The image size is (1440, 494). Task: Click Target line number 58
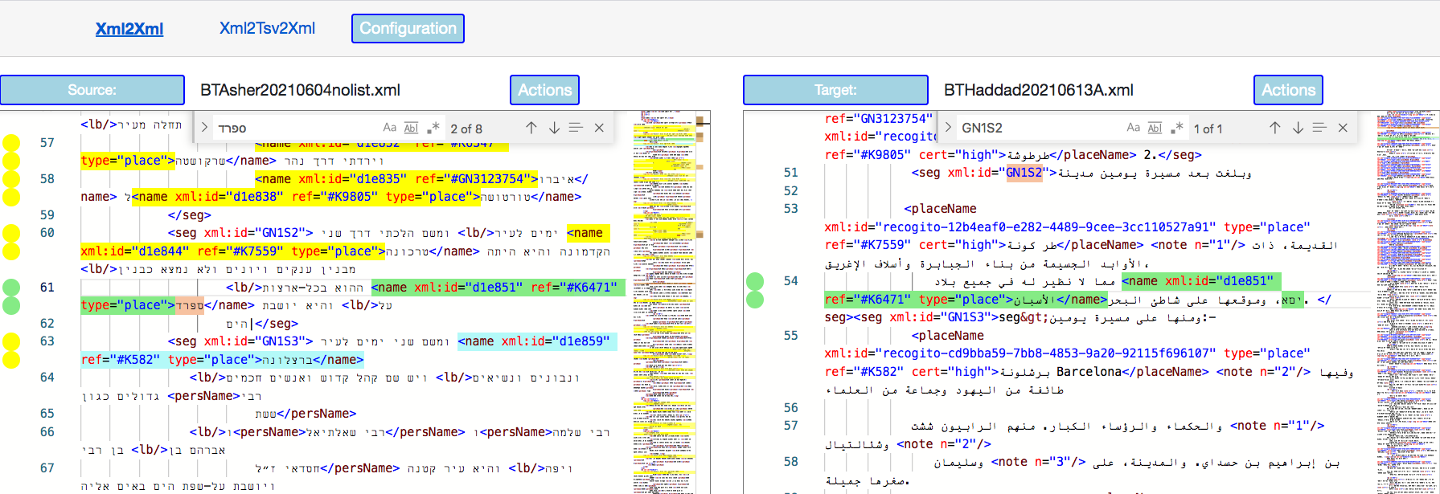pos(791,462)
